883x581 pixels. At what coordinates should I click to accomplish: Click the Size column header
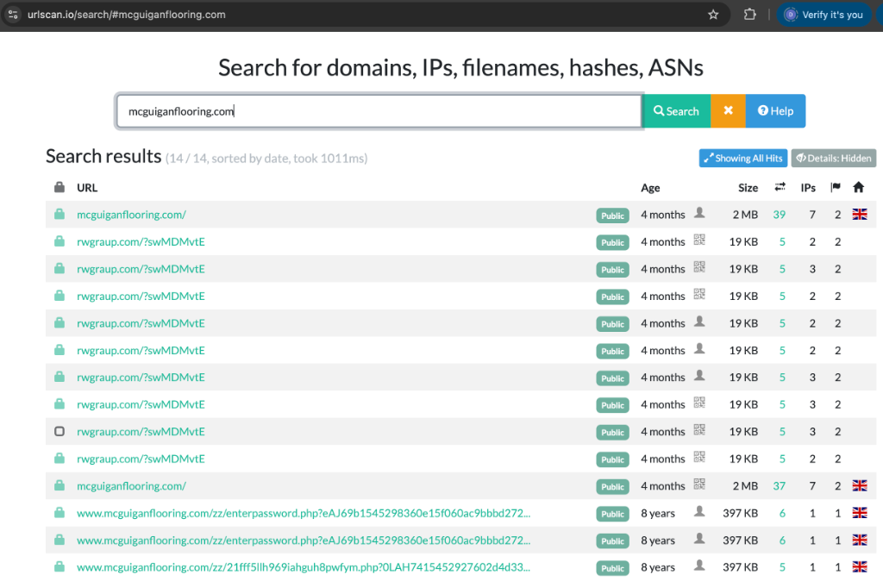748,187
